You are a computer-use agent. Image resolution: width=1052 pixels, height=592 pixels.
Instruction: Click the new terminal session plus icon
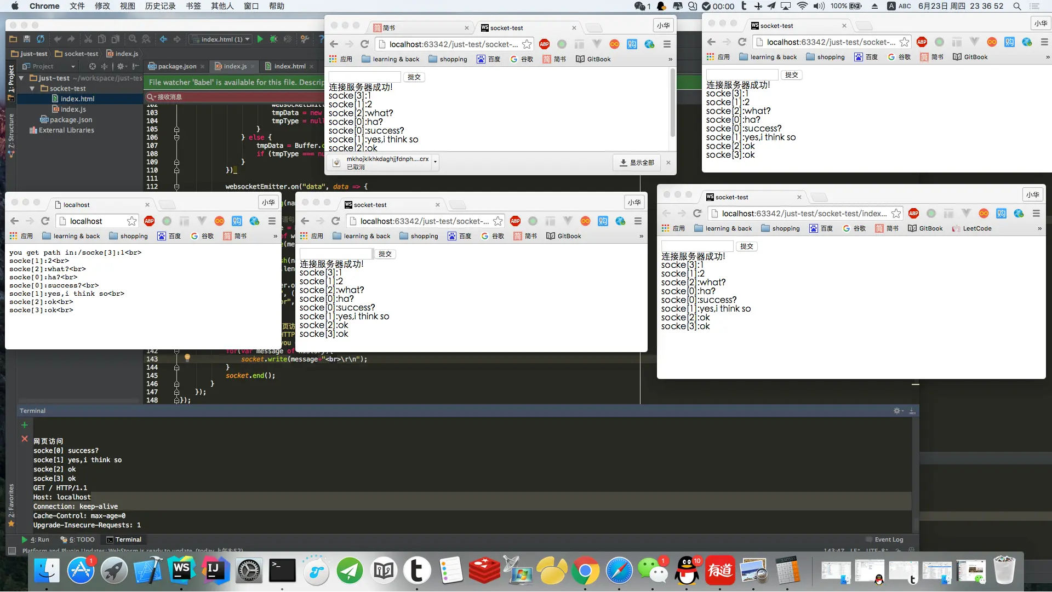click(x=24, y=425)
